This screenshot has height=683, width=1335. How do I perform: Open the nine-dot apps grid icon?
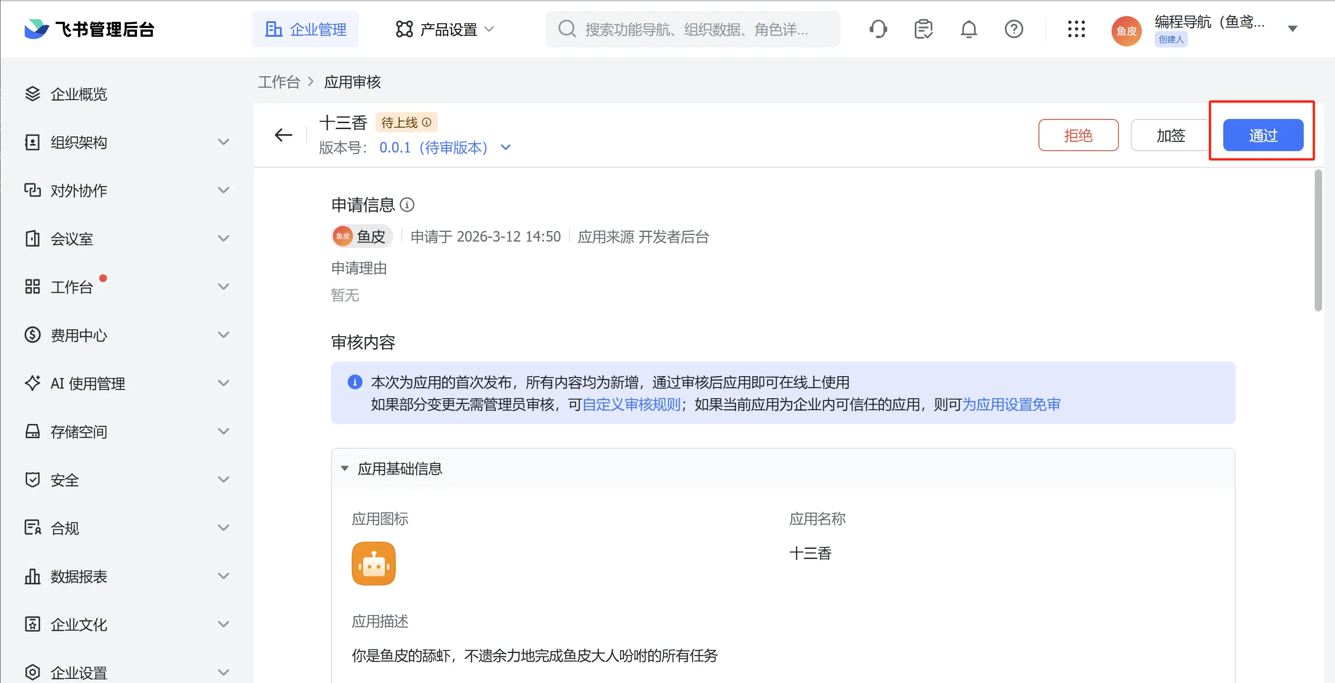[x=1076, y=29]
